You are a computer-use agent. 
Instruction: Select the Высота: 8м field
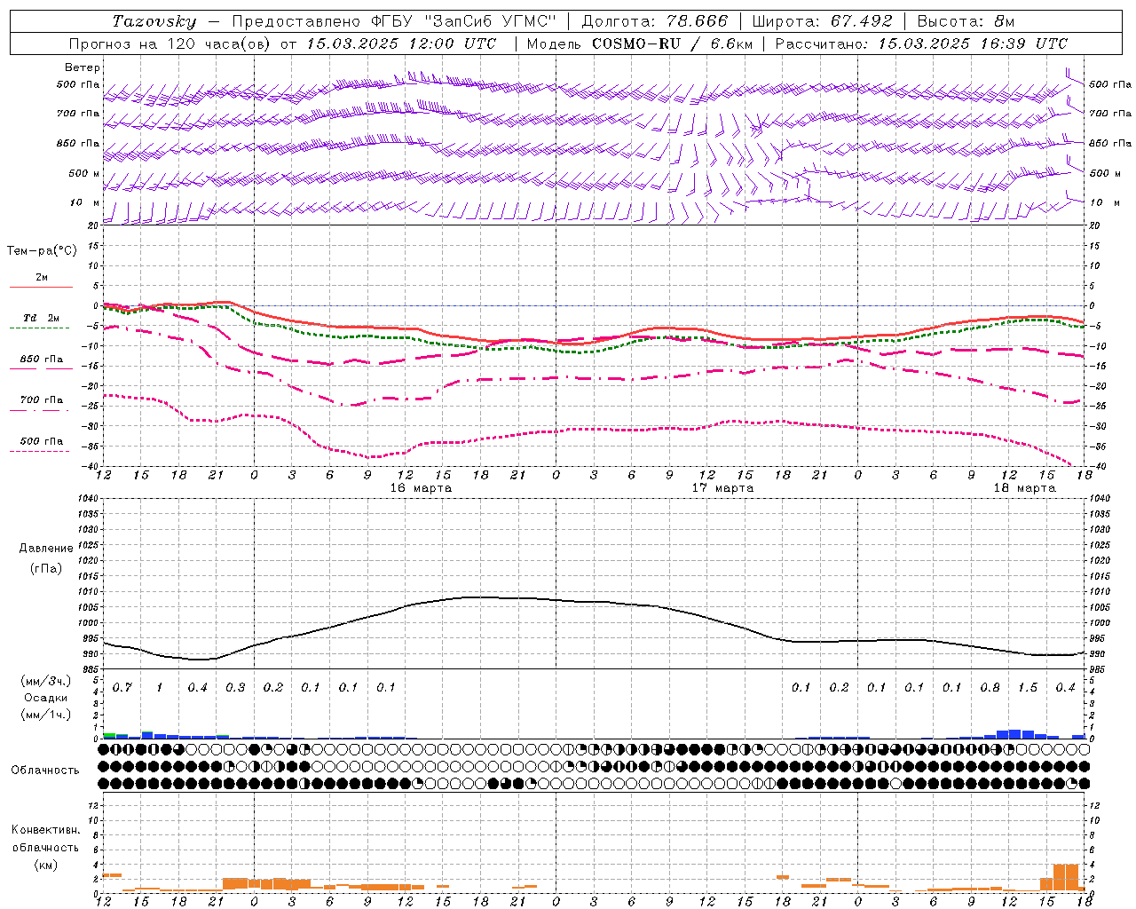[x=966, y=21]
